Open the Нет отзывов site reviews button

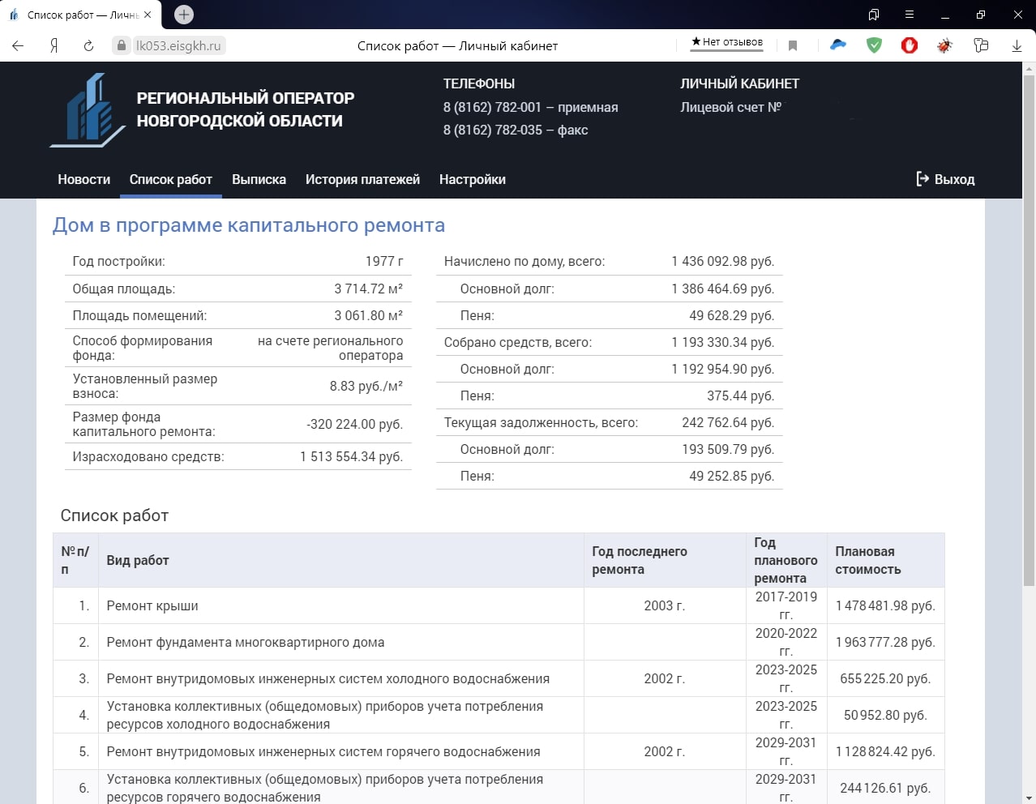[x=726, y=42]
